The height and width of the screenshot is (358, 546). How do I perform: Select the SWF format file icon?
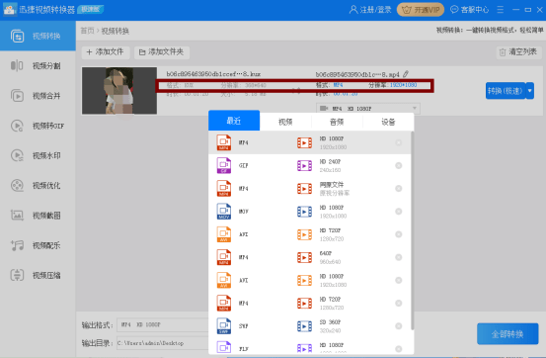(x=224, y=326)
